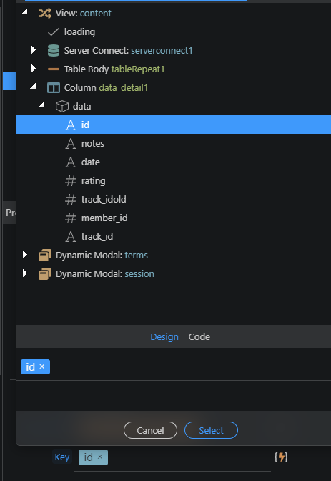This screenshot has height=481, width=331.
Task: Switch to the Code tab
Action: [199, 336]
